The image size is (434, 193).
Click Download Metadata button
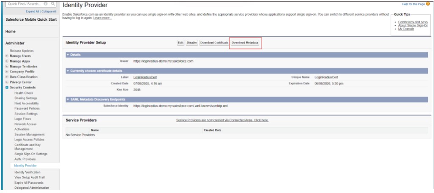[245, 43]
